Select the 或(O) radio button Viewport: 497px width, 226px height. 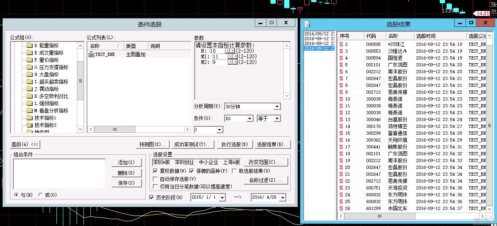tap(40, 195)
